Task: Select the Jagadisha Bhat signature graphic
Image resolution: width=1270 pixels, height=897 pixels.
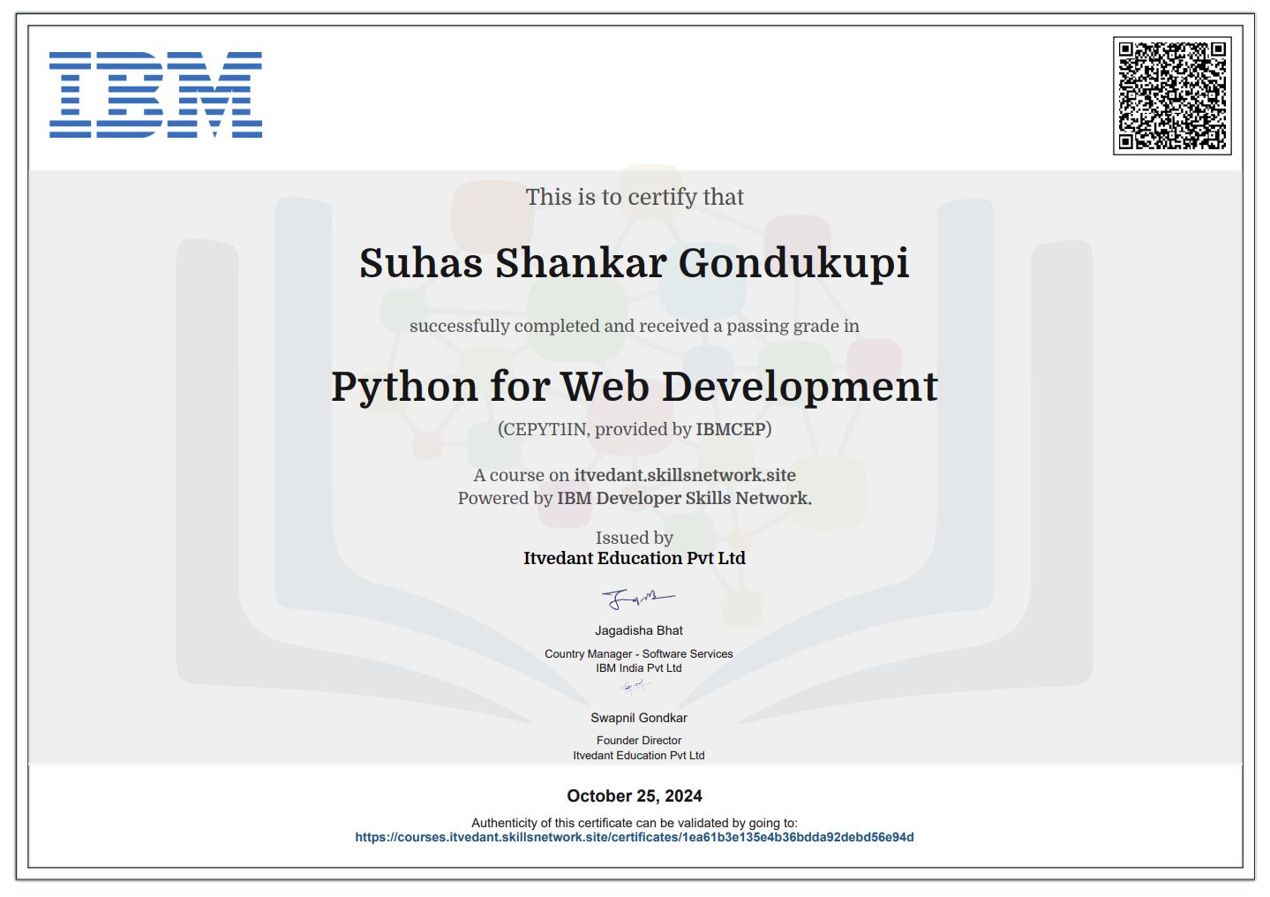Action: [x=637, y=599]
